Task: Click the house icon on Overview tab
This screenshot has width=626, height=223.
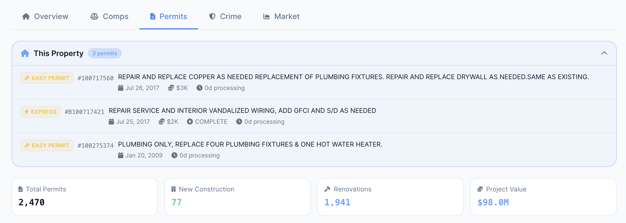Action: pos(26,16)
